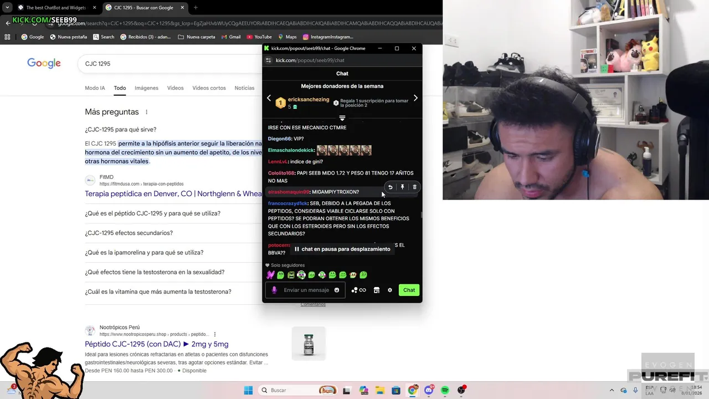This screenshot has height=399, width=709.
Task: Click Chrome icon in taskbar
Action: pos(413,390)
